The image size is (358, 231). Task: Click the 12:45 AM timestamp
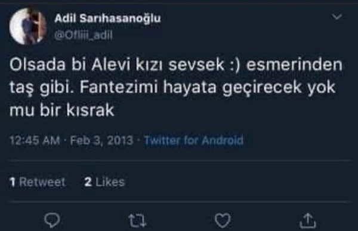[x=35, y=140]
